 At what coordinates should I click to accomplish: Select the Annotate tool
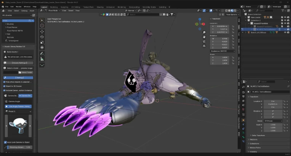click(42, 54)
